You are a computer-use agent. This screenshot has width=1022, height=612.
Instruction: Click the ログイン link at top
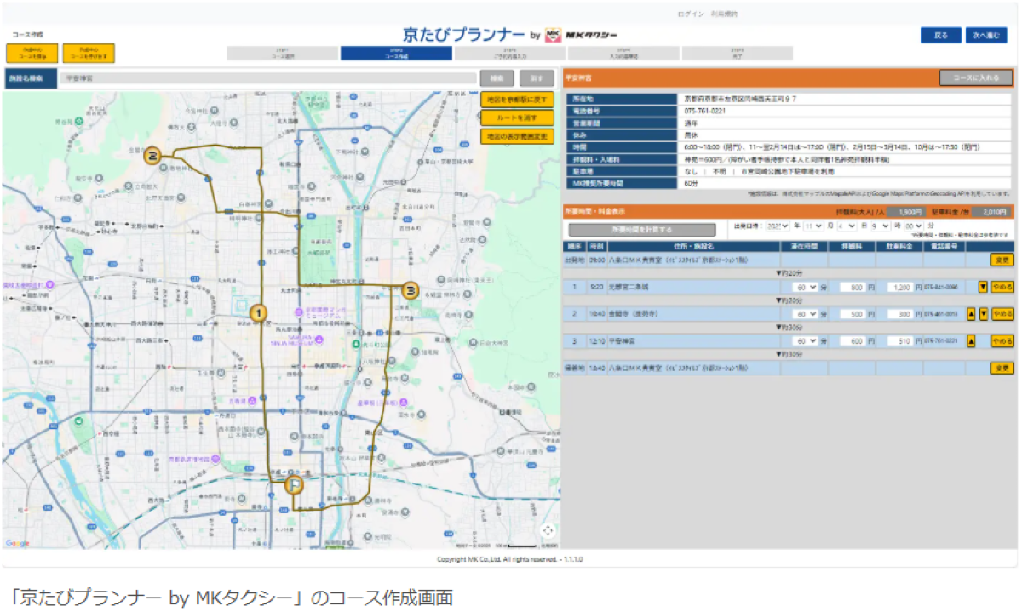[x=690, y=14]
